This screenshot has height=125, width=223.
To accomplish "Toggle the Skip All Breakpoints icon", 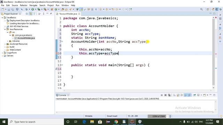I will [x=22, y=9].
